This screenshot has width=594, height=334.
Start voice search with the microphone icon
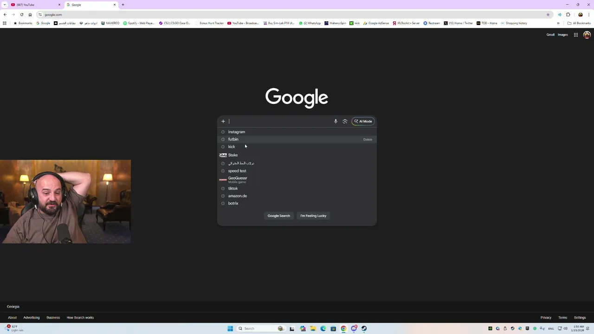[336, 122]
